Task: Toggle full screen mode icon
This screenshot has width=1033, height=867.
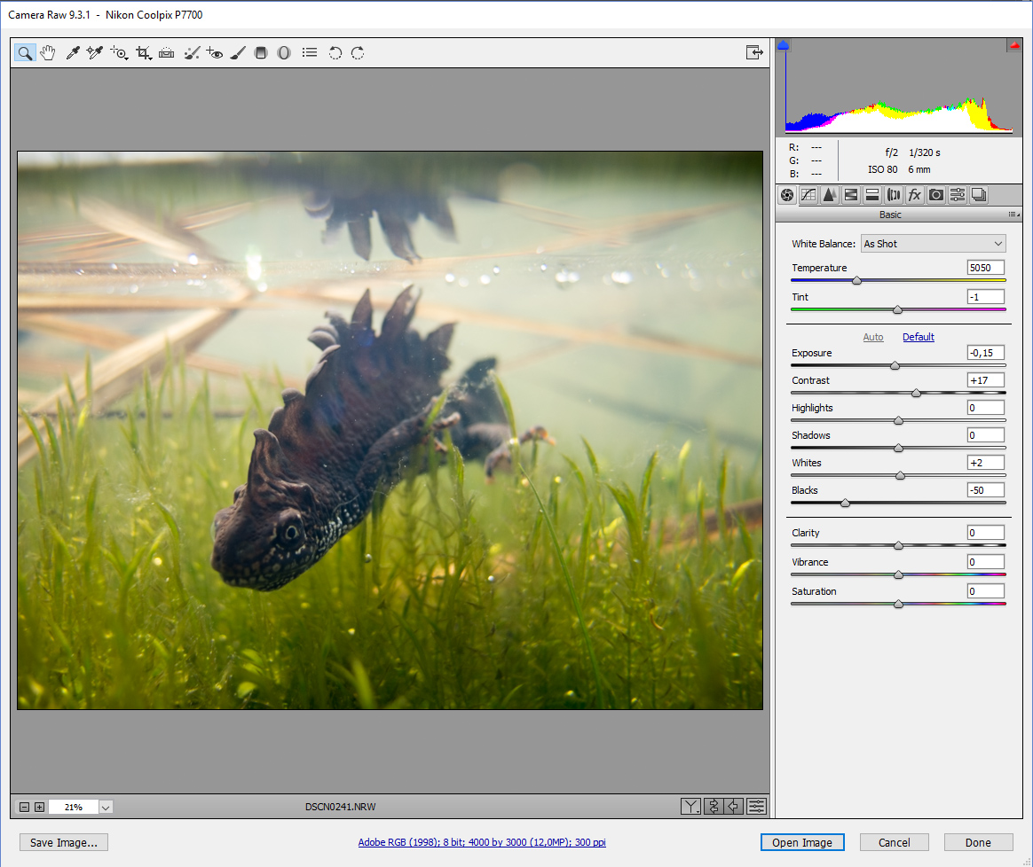Action: [753, 53]
